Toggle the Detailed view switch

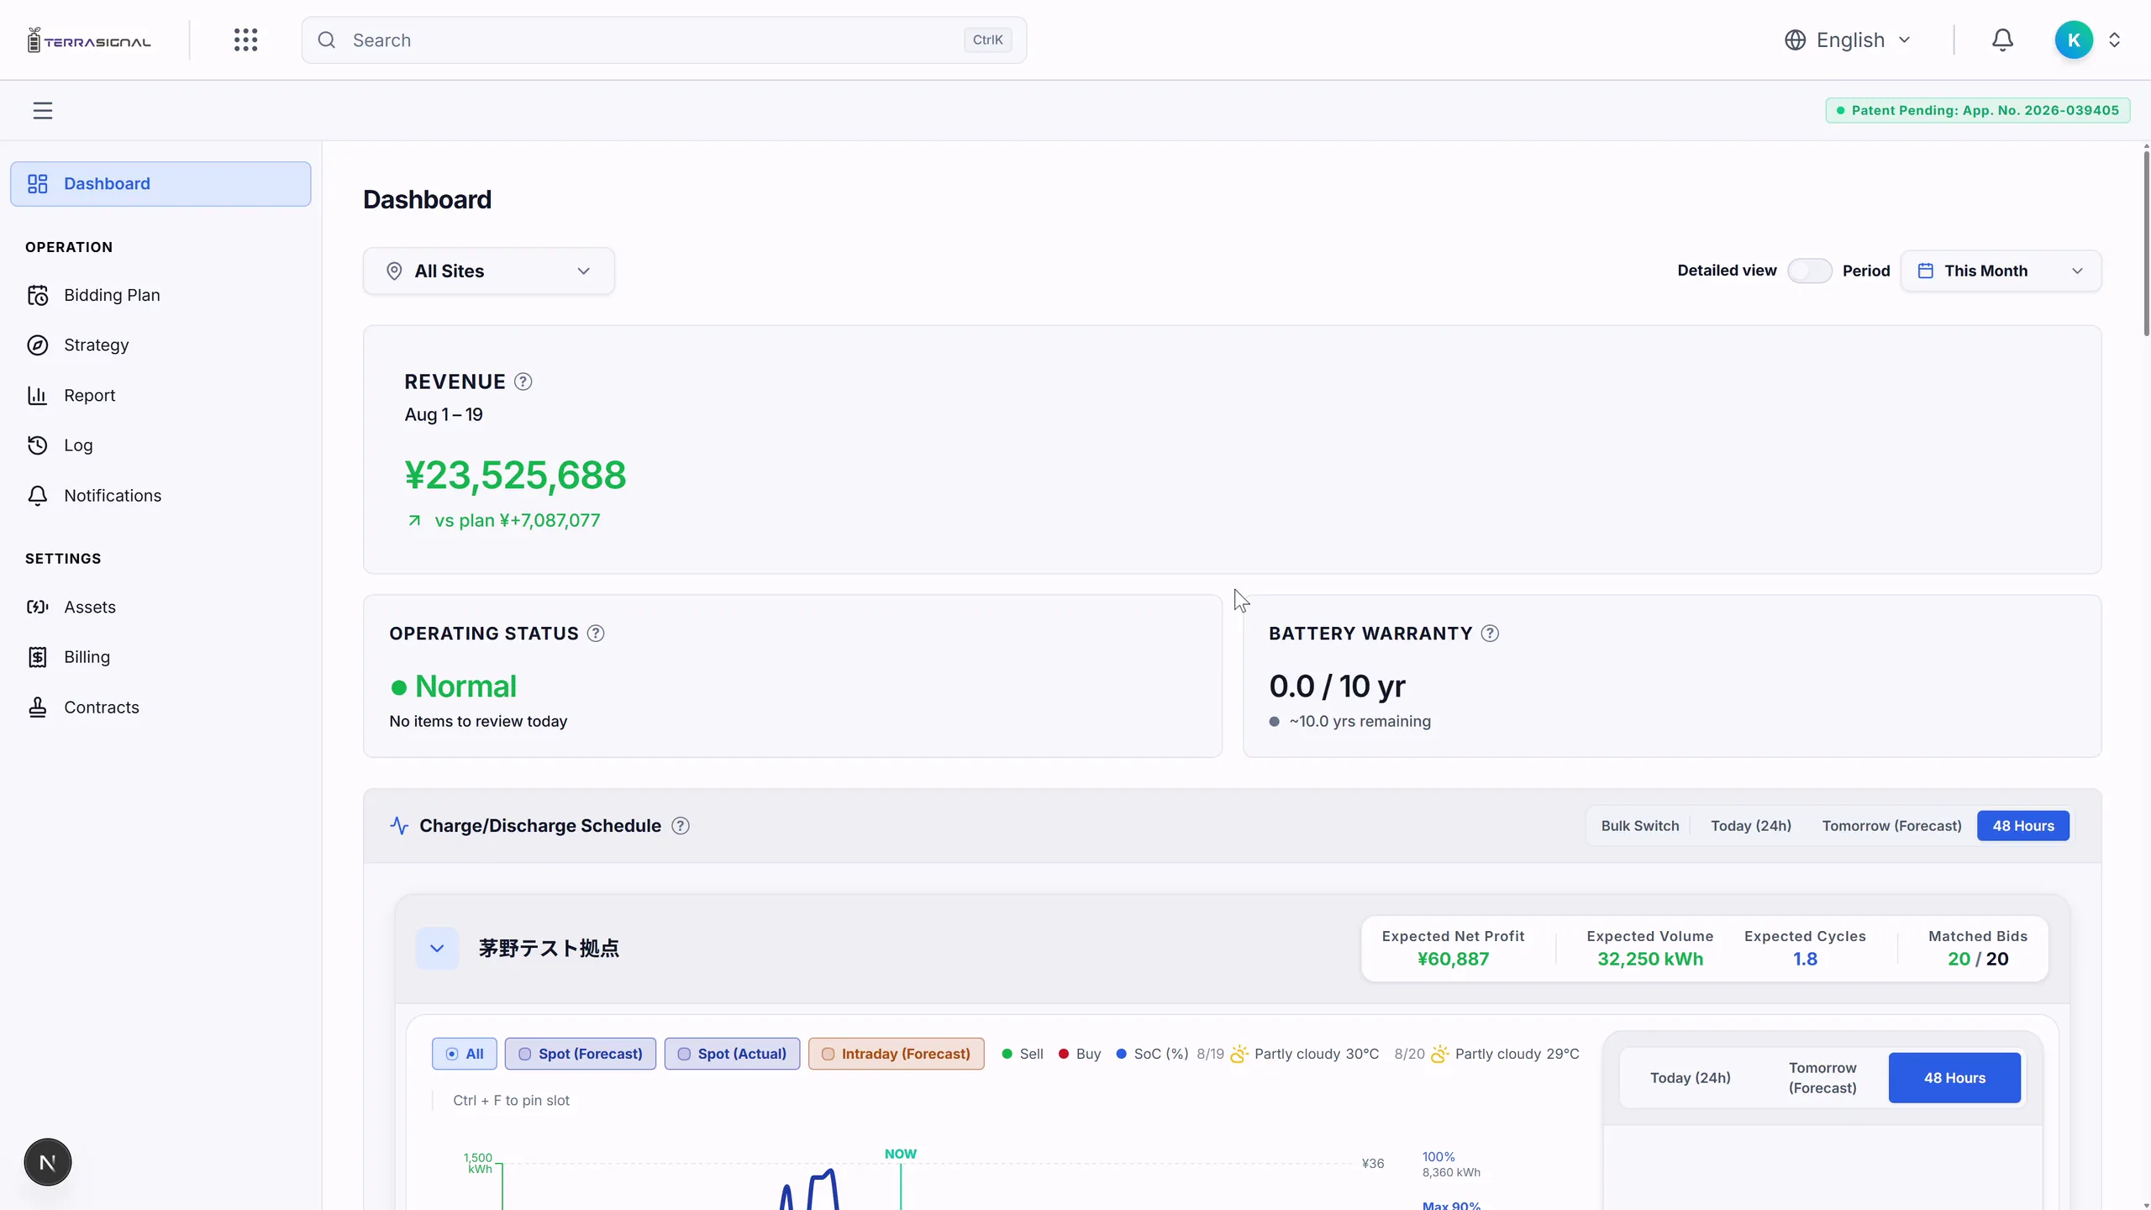pos(1809,271)
